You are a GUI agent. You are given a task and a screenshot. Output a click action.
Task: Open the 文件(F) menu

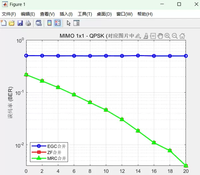coord(9,14)
